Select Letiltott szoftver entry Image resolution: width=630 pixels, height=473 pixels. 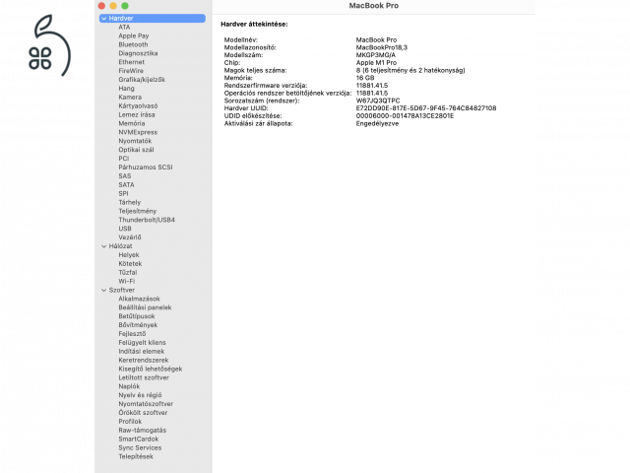[144, 377]
